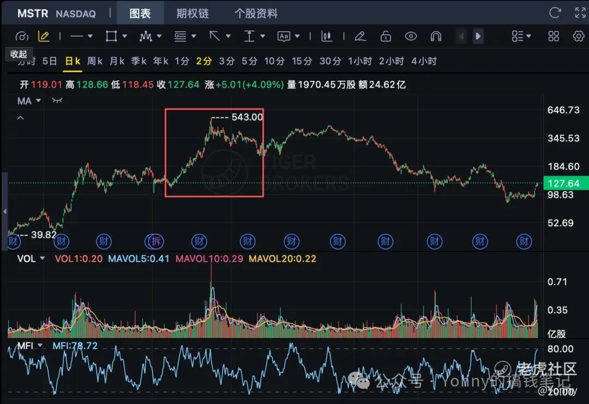The image size is (589, 404).
Task: Click the MFI:78.72 value
Action: click(75, 346)
